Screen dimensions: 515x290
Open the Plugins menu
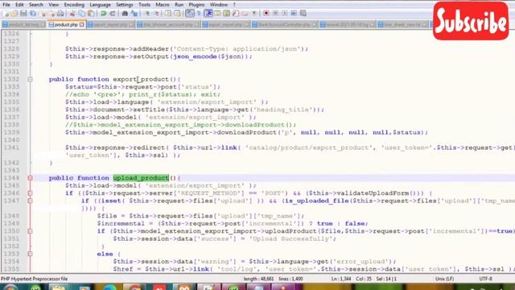pyautogui.click(x=196, y=5)
